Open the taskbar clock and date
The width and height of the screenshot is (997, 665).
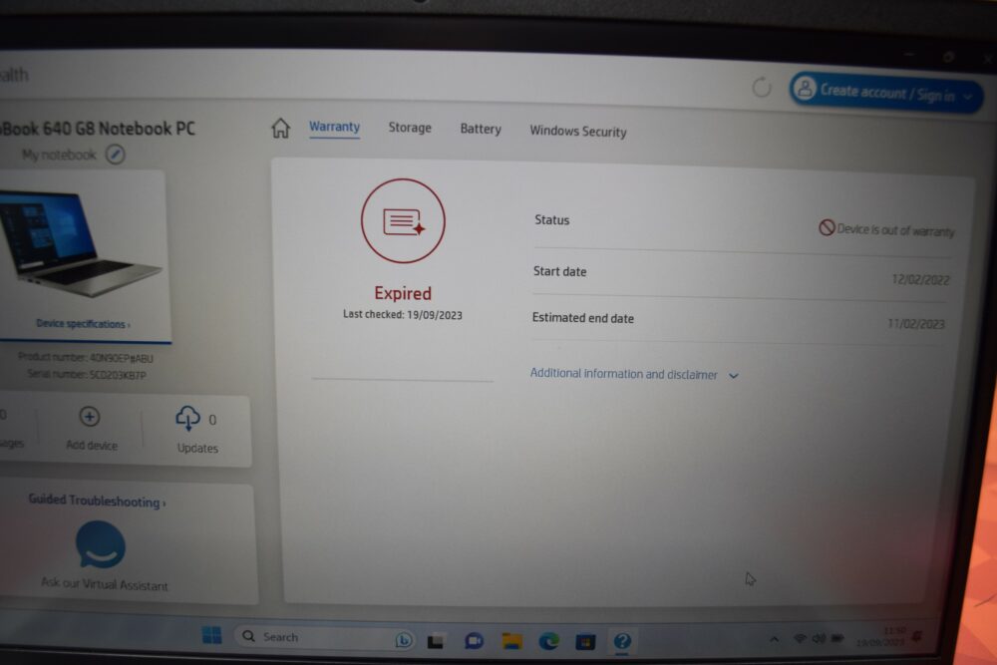880,637
